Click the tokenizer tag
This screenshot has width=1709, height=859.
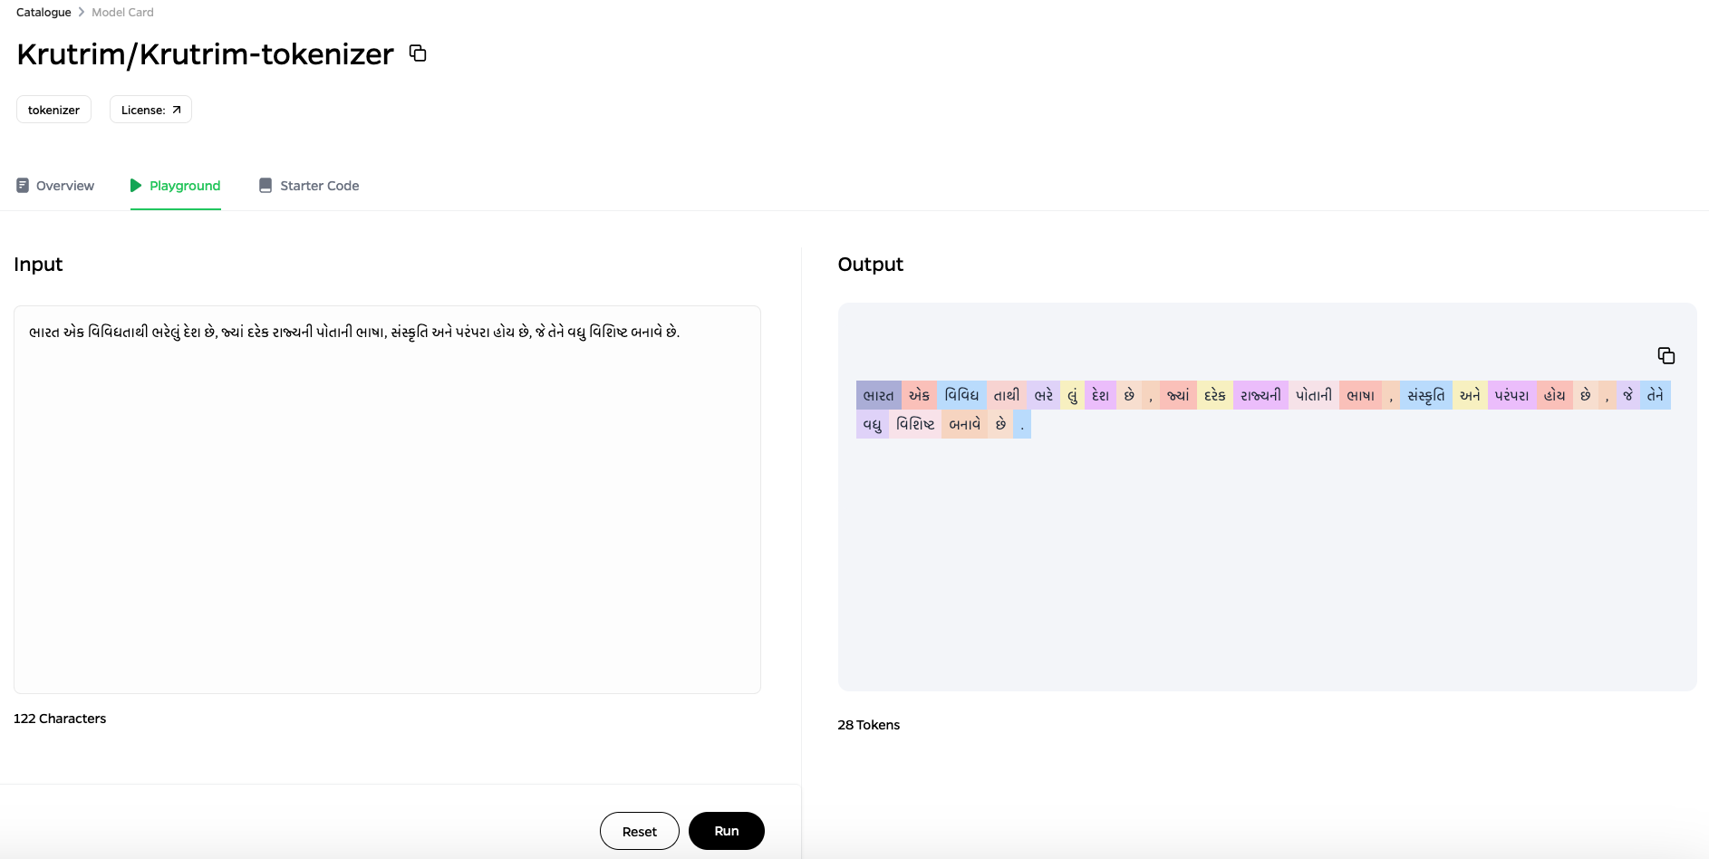click(53, 110)
